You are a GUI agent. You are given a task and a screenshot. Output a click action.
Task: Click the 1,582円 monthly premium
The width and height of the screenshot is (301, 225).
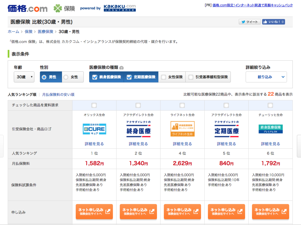point(94,163)
